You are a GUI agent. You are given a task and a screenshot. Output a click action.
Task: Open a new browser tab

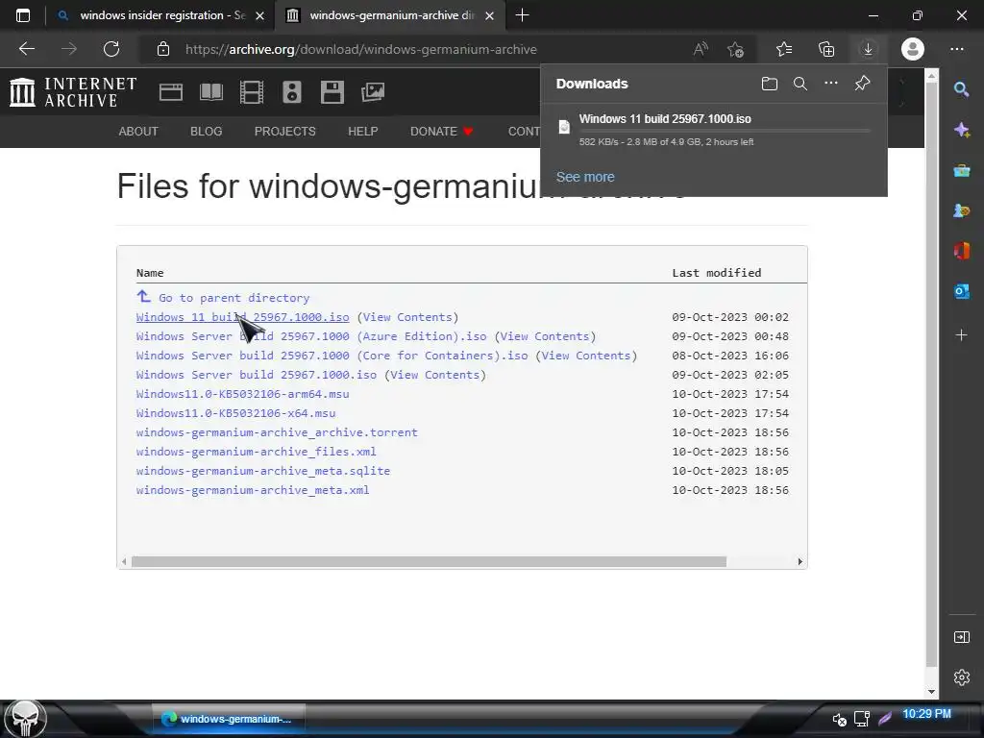pos(522,15)
